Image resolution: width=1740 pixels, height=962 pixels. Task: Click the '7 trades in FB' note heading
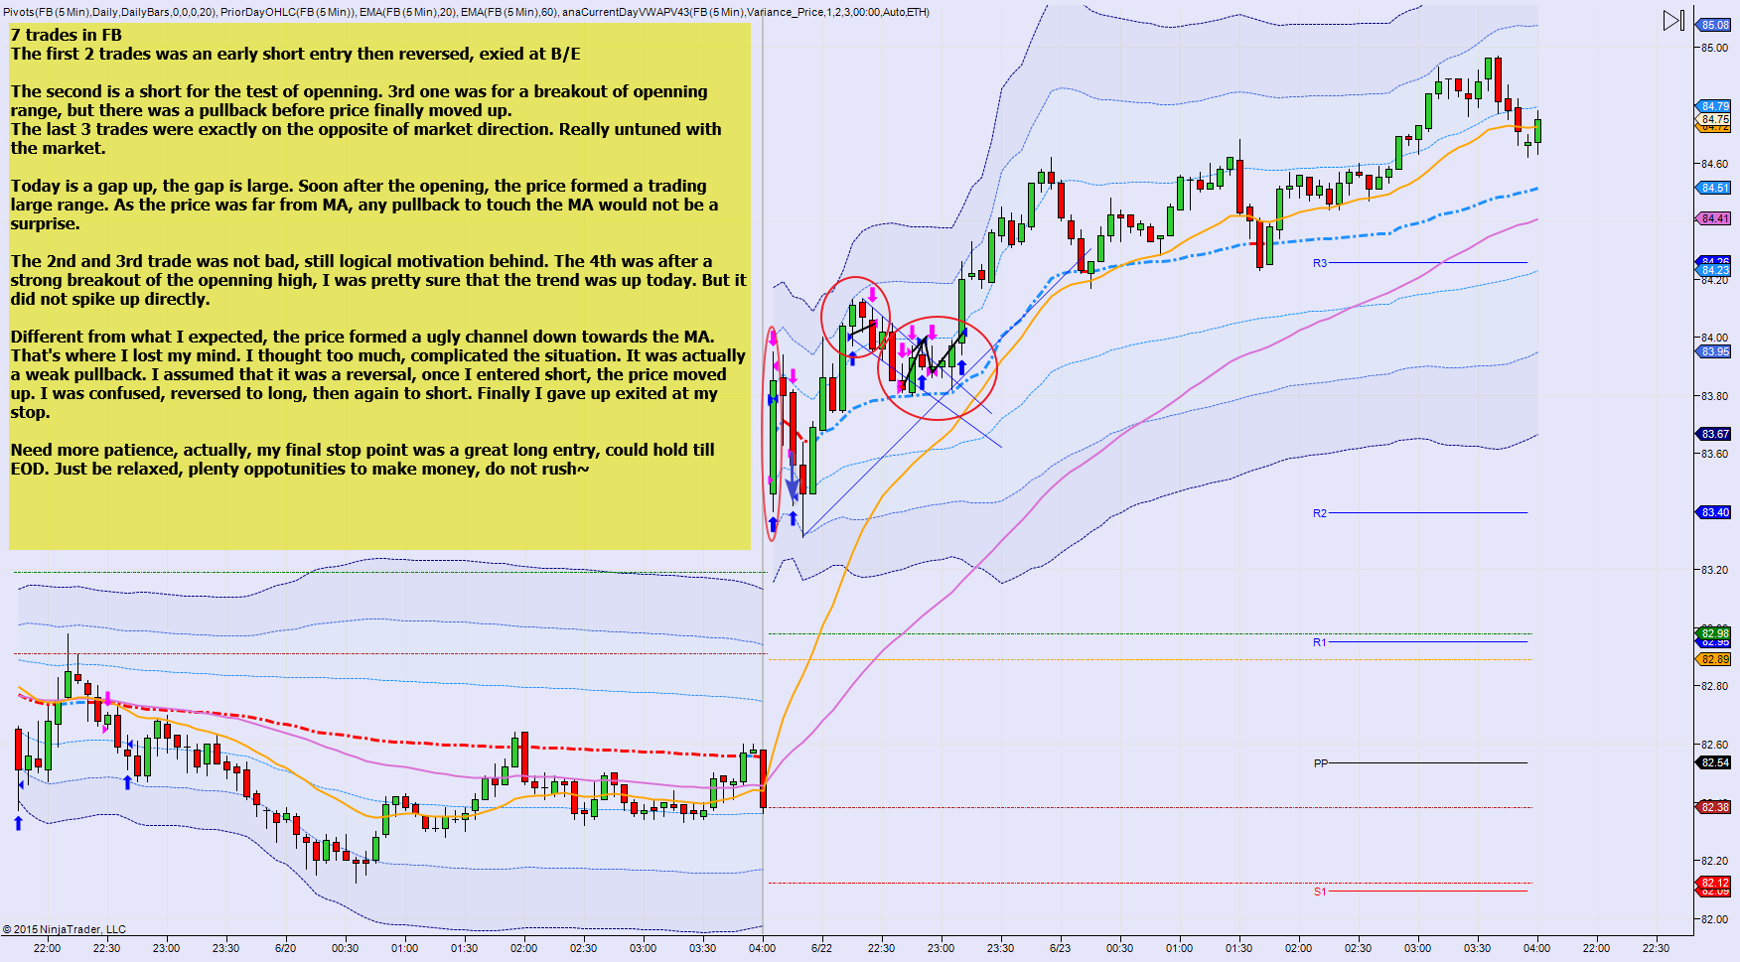[x=67, y=35]
